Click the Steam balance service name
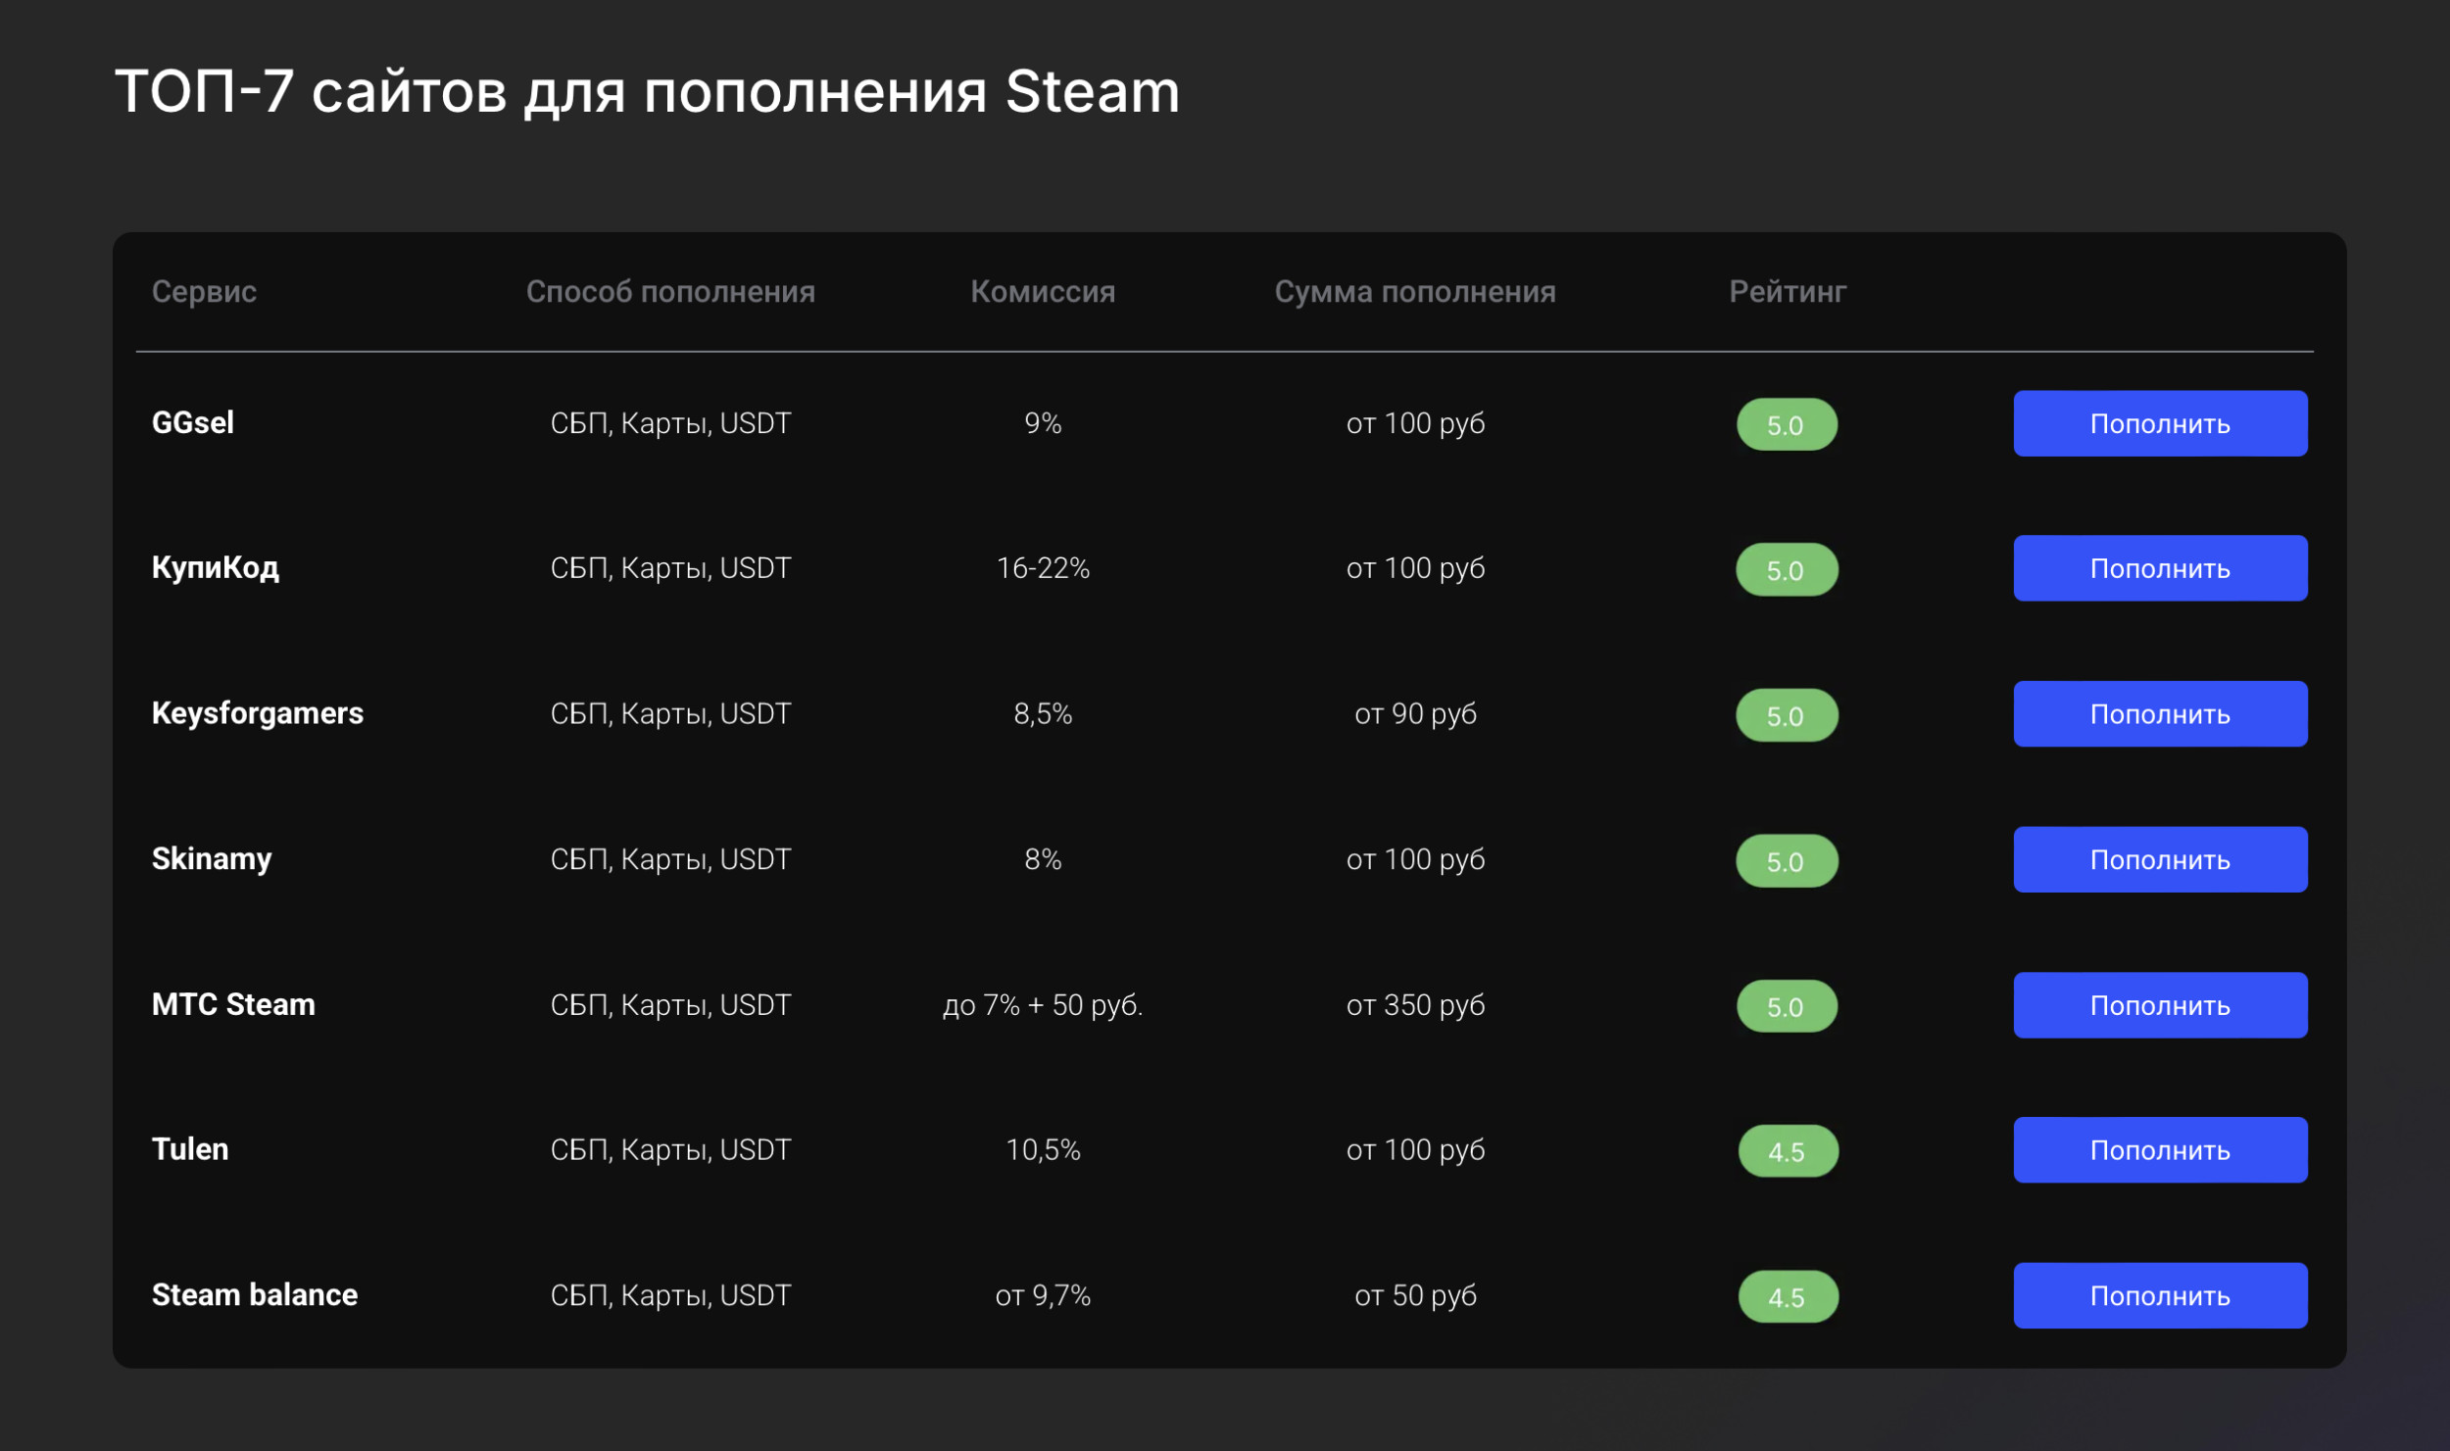Screen dimensions: 2450x1451 point(255,1294)
